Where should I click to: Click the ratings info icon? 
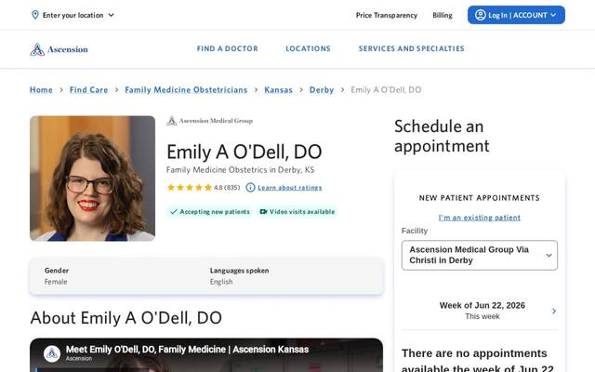[250, 188]
